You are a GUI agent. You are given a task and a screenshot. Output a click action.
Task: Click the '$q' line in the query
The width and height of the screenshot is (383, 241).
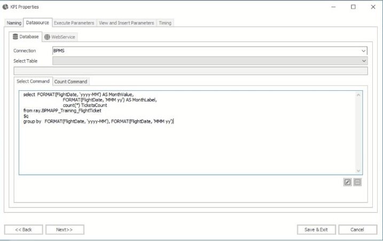pos(26,116)
